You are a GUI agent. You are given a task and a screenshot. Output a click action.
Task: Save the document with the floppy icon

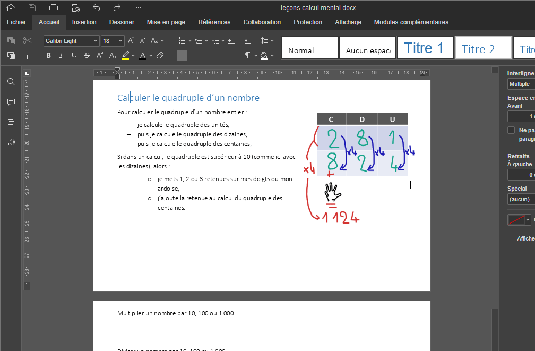[x=32, y=8]
